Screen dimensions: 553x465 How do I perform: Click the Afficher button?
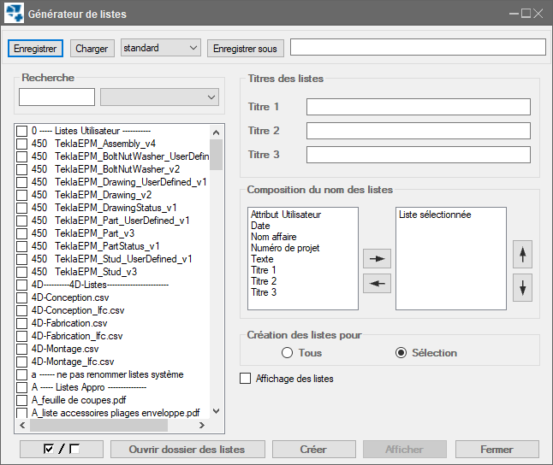coord(405,449)
